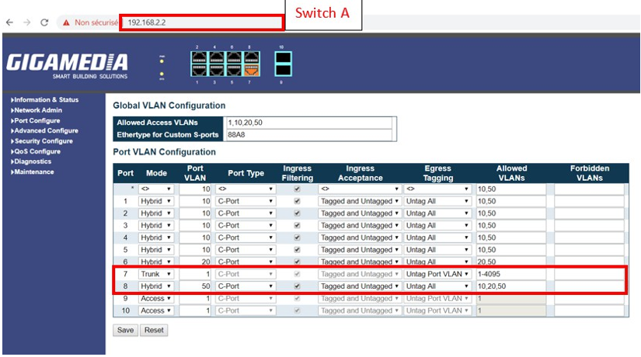This screenshot has width=641, height=357.
Task: Expand the Port Configure menu
Action: pyautogui.click(x=36, y=120)
